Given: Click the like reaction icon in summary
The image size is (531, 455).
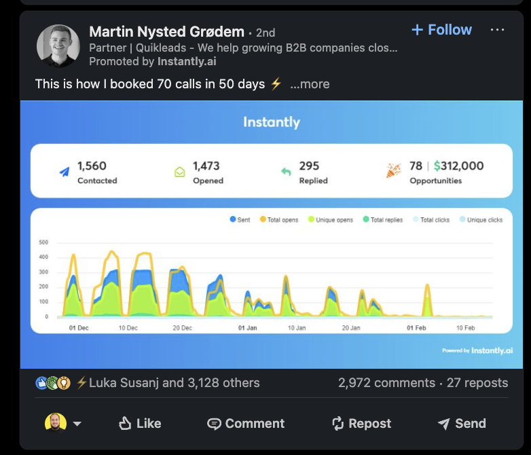Looking at the screenshot, I should (x=41, y=383).
